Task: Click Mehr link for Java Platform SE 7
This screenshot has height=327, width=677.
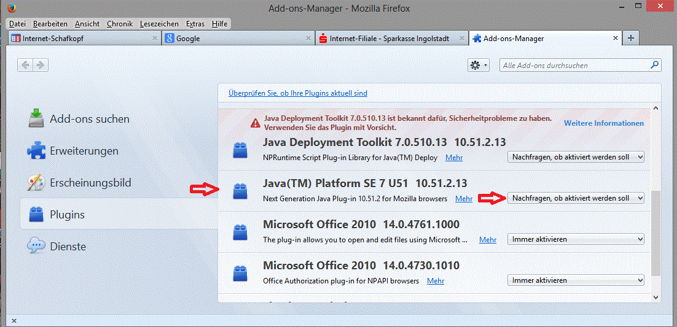Action: tap(464, 199)
